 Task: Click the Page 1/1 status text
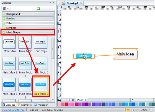(x=33, y=110)
